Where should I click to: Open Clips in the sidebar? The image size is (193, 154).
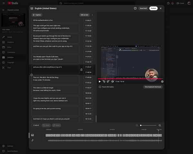[9, 68]
